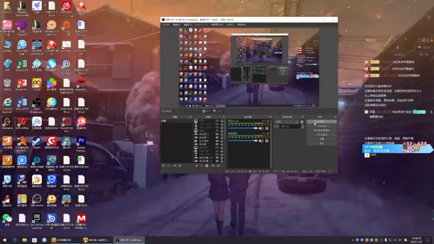Move scene up with the Scenes panel arrow
The height and width of the screenshot is (244, 434).
point(175,166)
